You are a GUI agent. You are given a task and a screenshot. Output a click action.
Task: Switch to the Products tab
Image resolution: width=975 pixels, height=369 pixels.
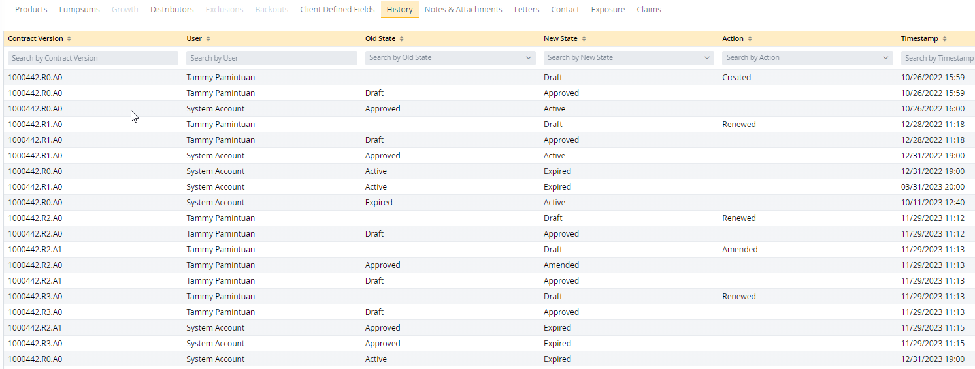click(x=31, y=10)
